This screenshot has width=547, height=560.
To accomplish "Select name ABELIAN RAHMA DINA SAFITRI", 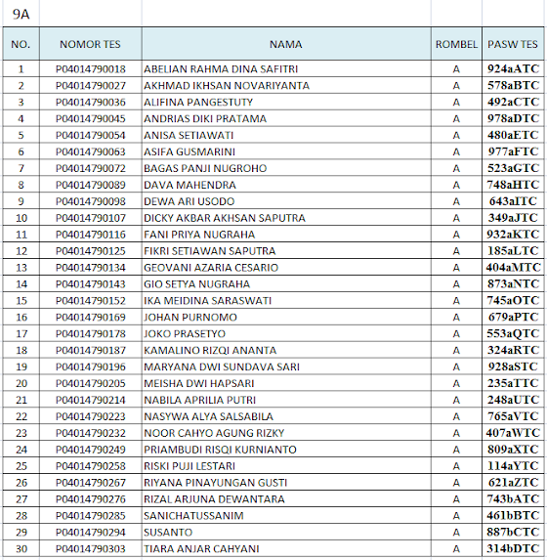I will (x=221, y=69).
